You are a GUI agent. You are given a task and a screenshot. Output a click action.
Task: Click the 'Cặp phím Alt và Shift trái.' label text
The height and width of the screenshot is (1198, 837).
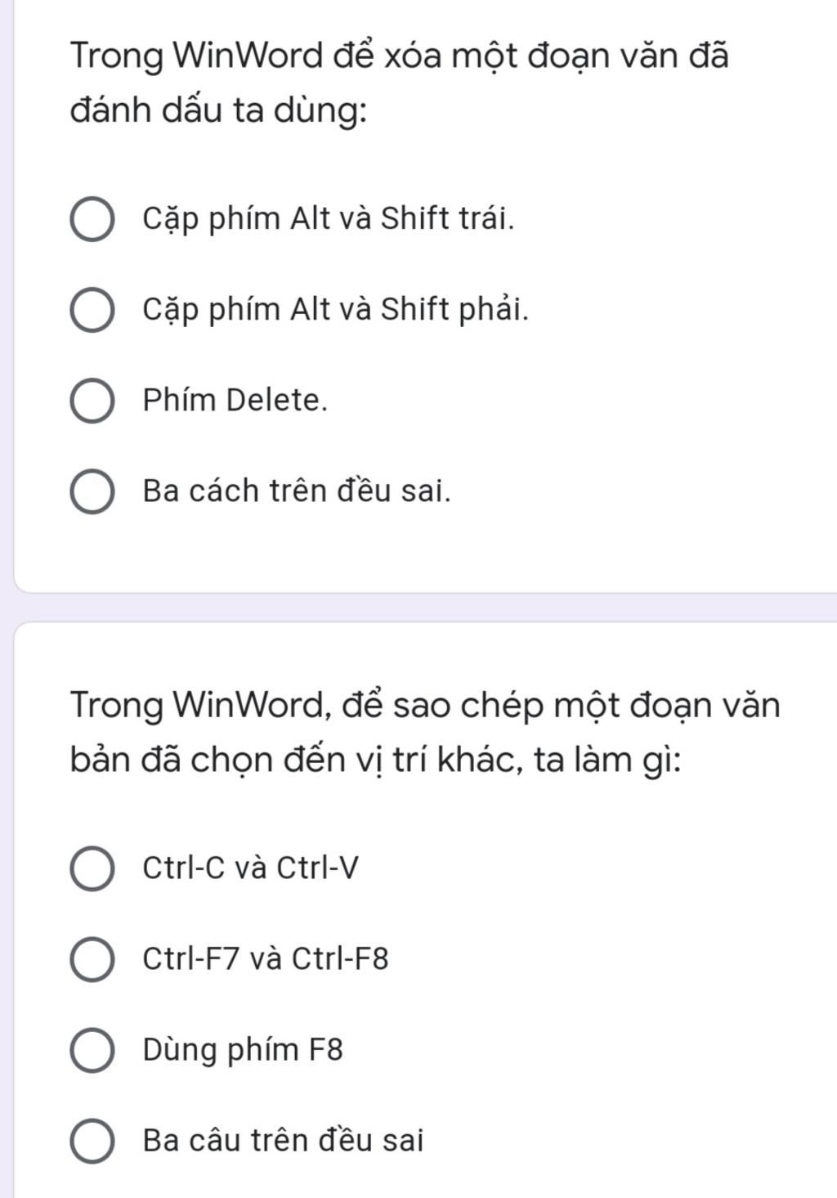(x=329, y=219)
